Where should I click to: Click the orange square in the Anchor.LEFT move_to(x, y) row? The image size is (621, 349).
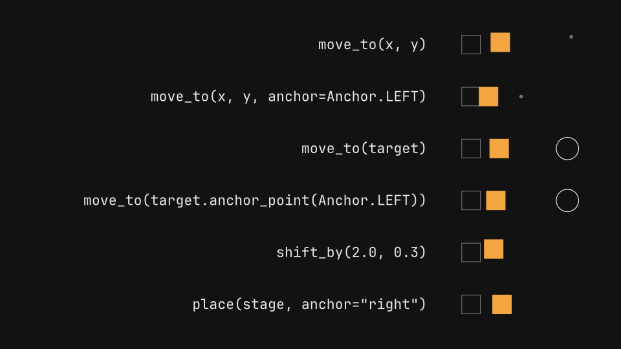(x=488, y=96)
